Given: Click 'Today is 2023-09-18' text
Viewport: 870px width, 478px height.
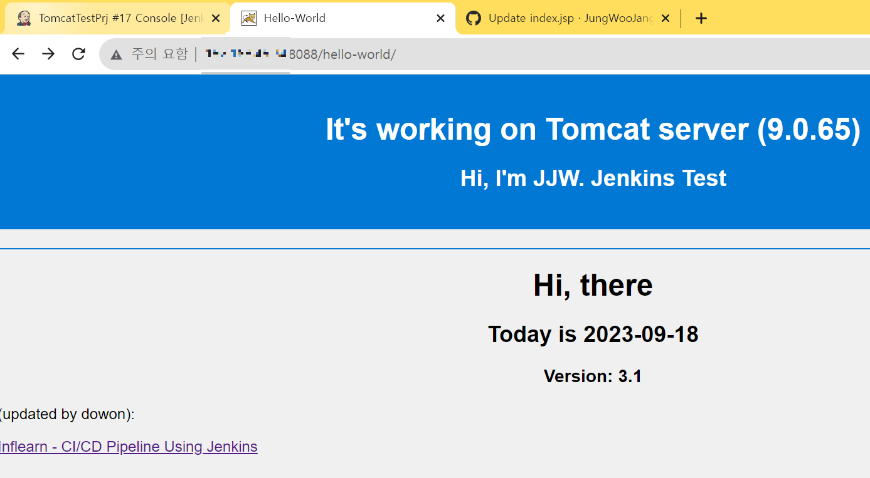Looking at the screenshot, I should [x=593, y=335].
